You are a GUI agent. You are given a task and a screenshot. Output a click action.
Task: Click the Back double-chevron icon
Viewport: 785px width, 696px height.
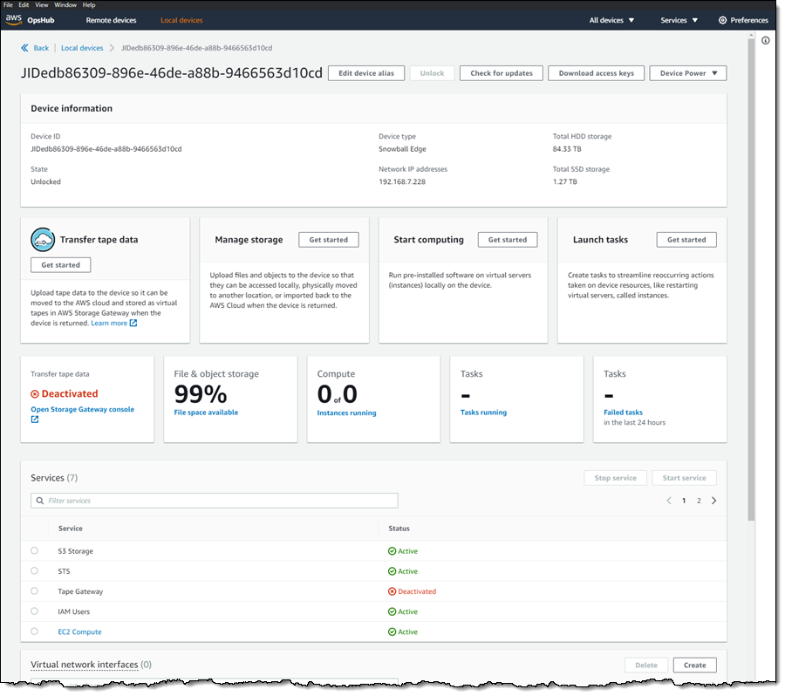point(24,48)
